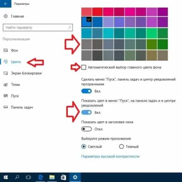Open File Explorer from the taskbar
182x182 pixels.
coord(52,177)
